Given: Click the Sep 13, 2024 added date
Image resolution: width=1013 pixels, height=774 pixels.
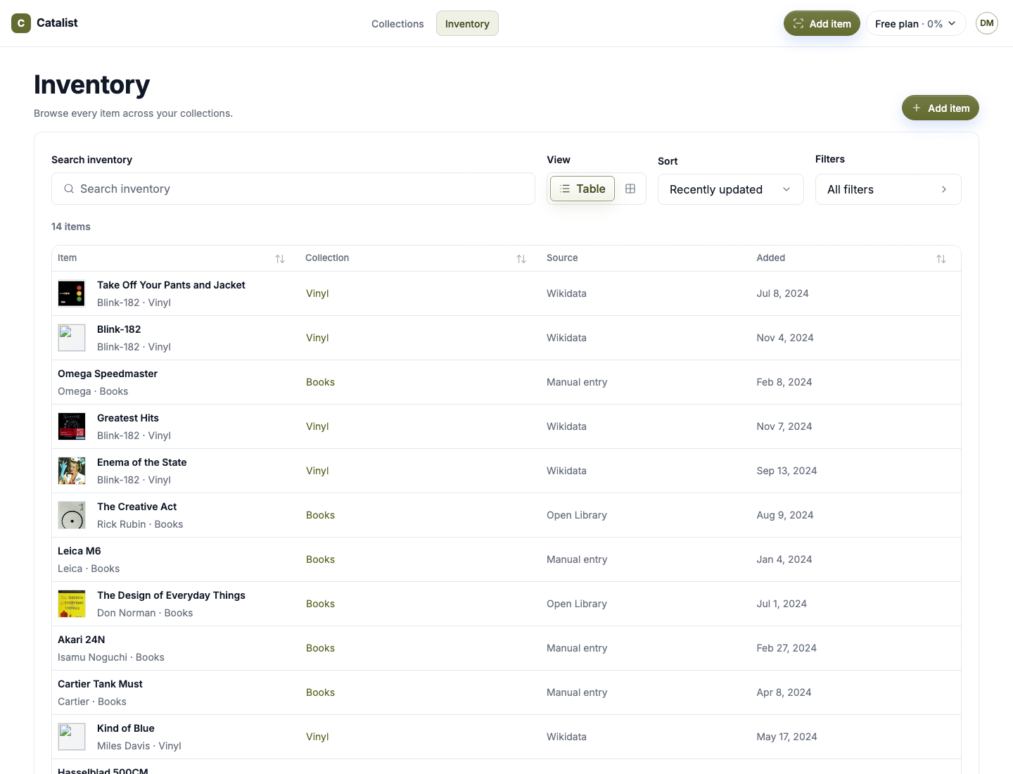Looking at the screenshot, I should pyautogui.click(x=786, y=471).
